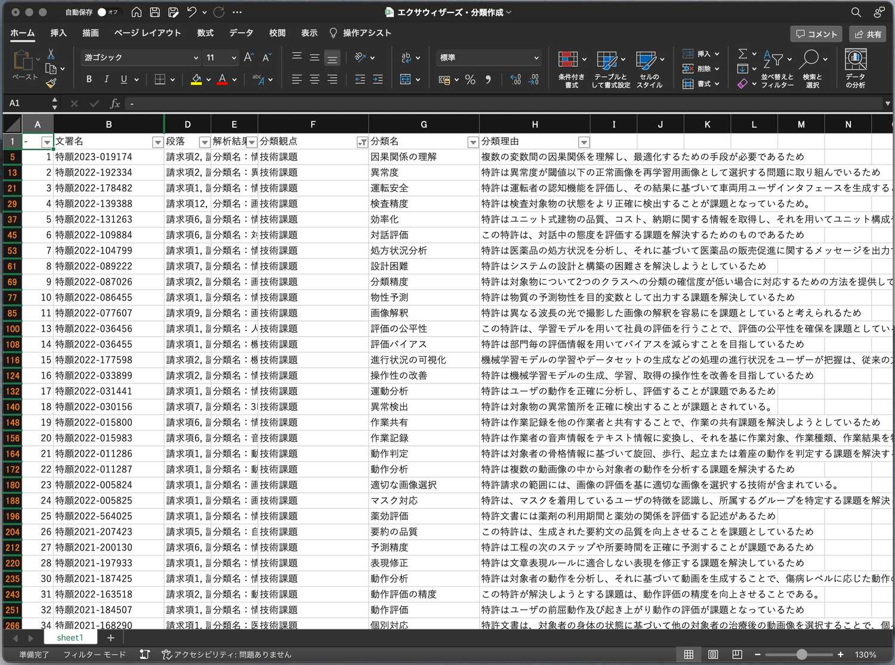Open the データ ribbon tab
Viewport: 895px width, 665px height.
(x=241, y=33)
